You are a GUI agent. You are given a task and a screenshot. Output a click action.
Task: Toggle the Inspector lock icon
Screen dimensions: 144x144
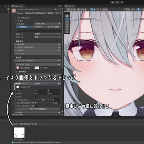59,6
